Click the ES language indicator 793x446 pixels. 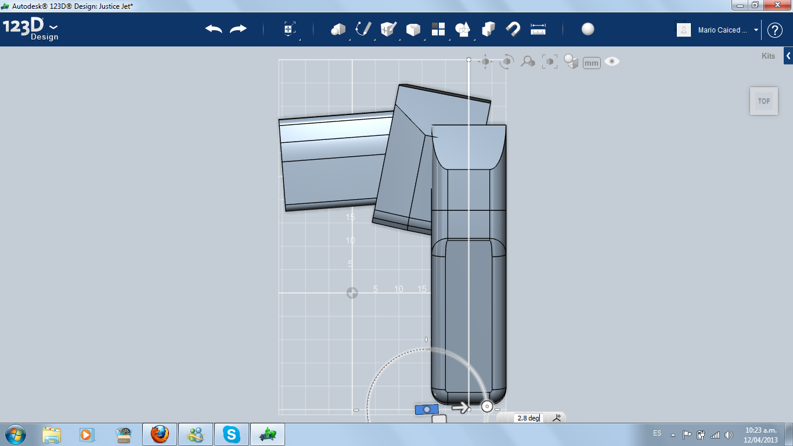[x=657, y=433]
